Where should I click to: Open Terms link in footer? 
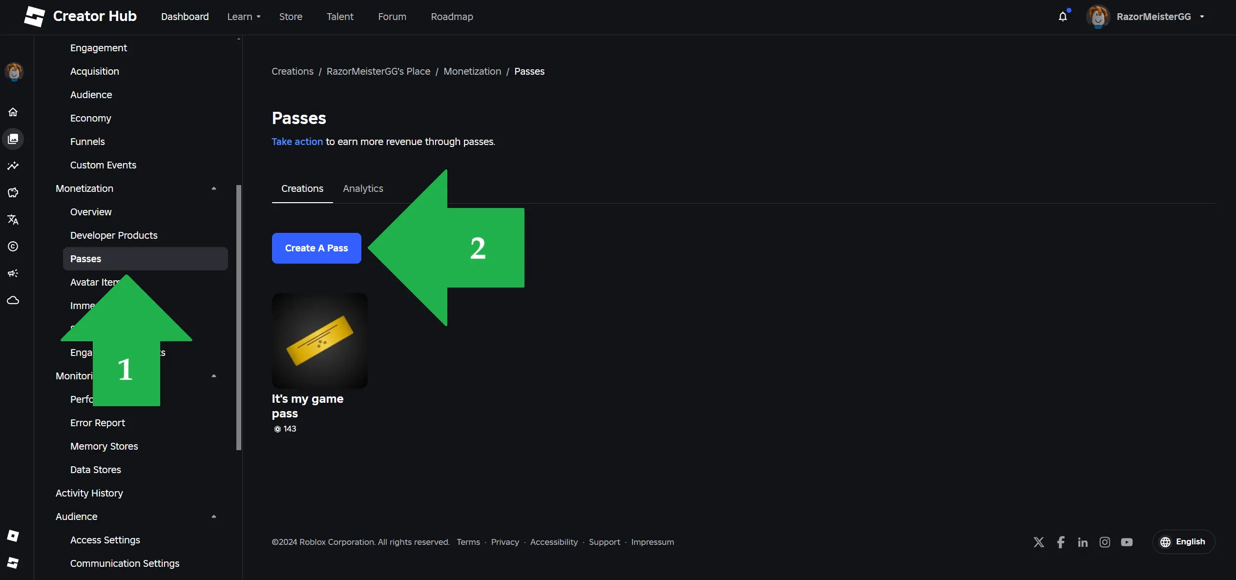(x=468, y=542)
